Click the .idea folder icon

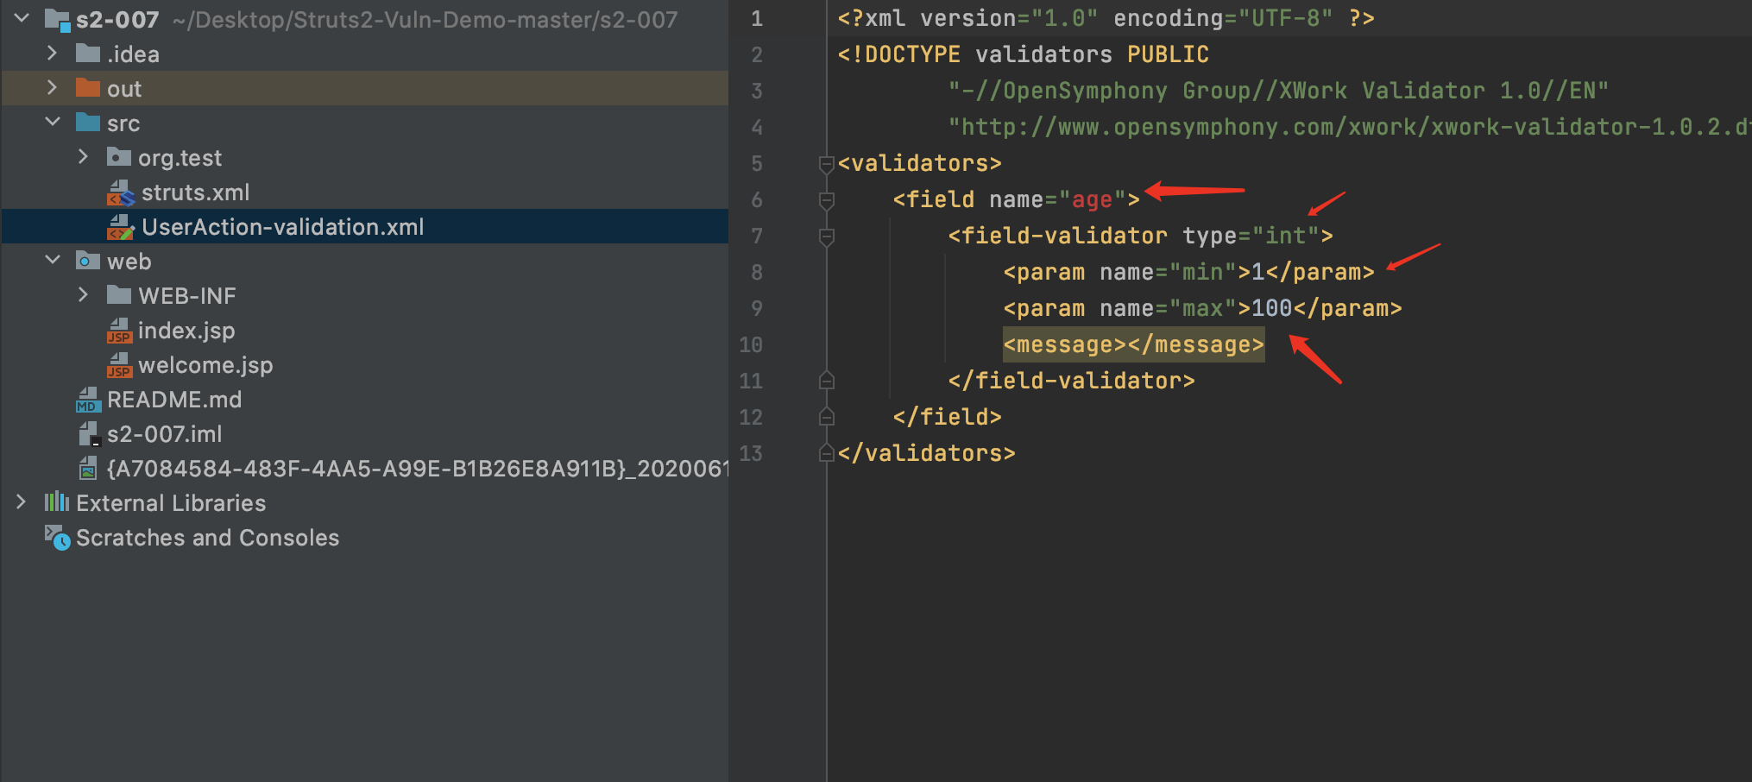click(x=88, y=54)
